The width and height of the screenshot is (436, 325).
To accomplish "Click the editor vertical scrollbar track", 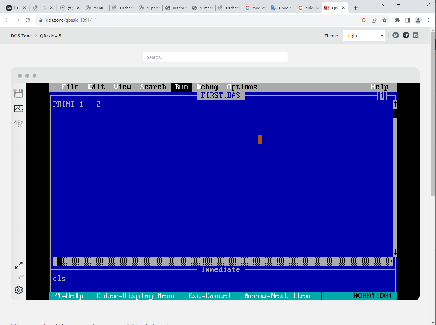I will [395, 183].
